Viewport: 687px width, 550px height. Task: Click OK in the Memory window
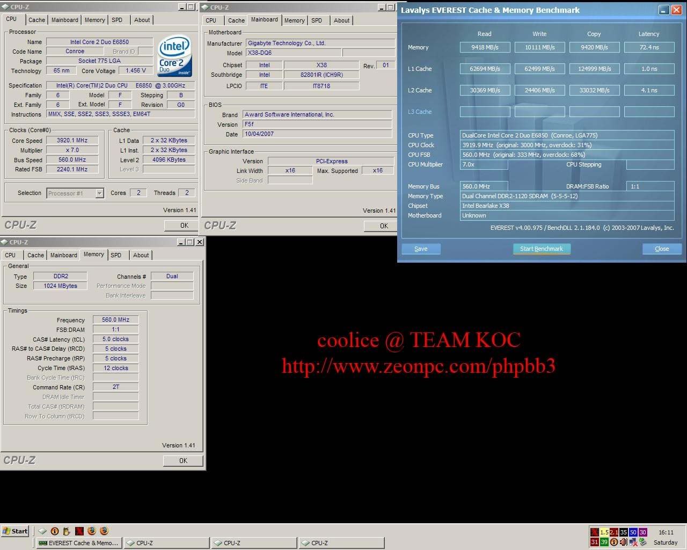tap(183, 461)
